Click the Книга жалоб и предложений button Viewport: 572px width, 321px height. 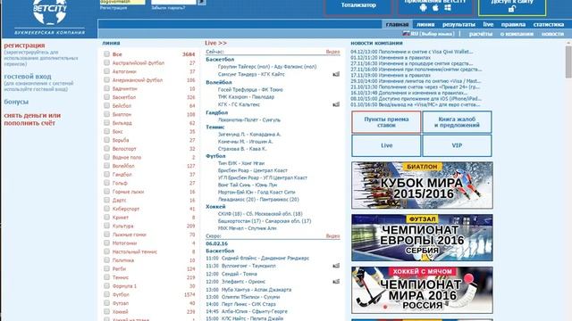(457, 122)
